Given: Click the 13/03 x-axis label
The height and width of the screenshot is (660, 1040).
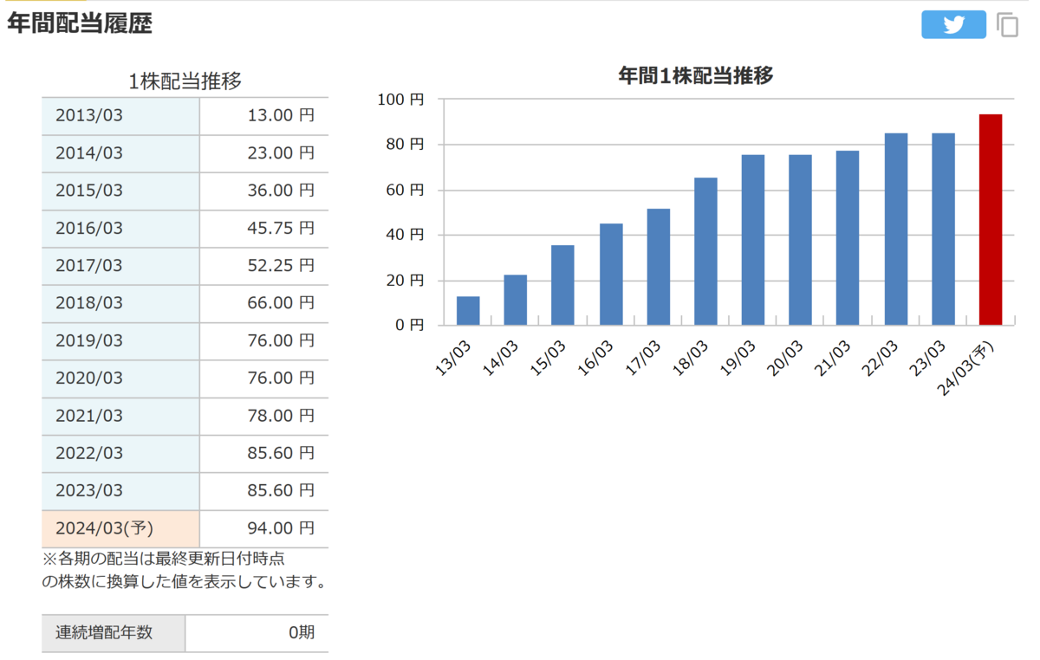Looking at the screenshot, I should (452, 358).
